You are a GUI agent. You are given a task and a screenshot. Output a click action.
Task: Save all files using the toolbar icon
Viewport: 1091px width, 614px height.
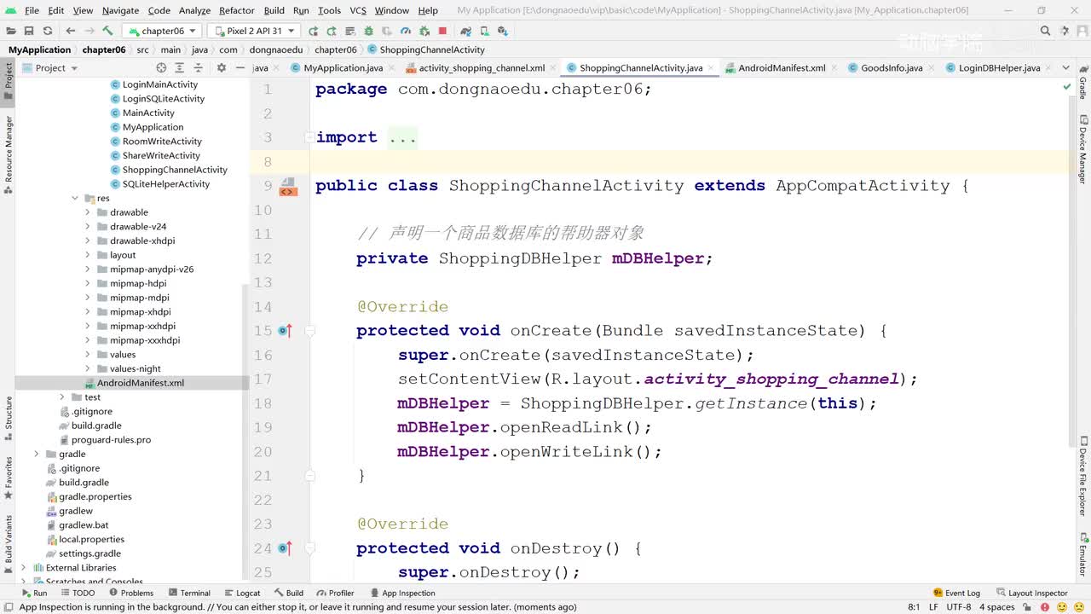30,31
